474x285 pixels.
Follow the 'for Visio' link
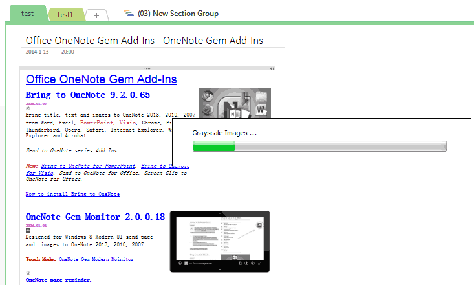[39, 173]
